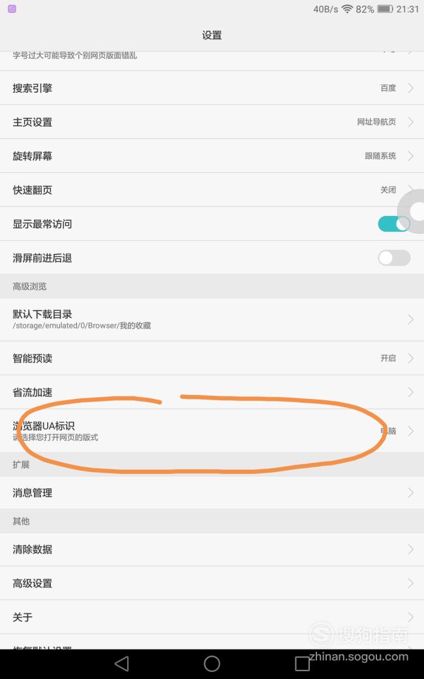This screenshot has height=679, width=424.
Task: Open 消息管理 page
Action: [212, 493]
